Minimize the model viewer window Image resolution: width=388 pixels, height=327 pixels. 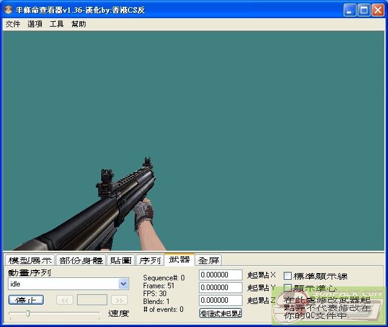point(350,10)
